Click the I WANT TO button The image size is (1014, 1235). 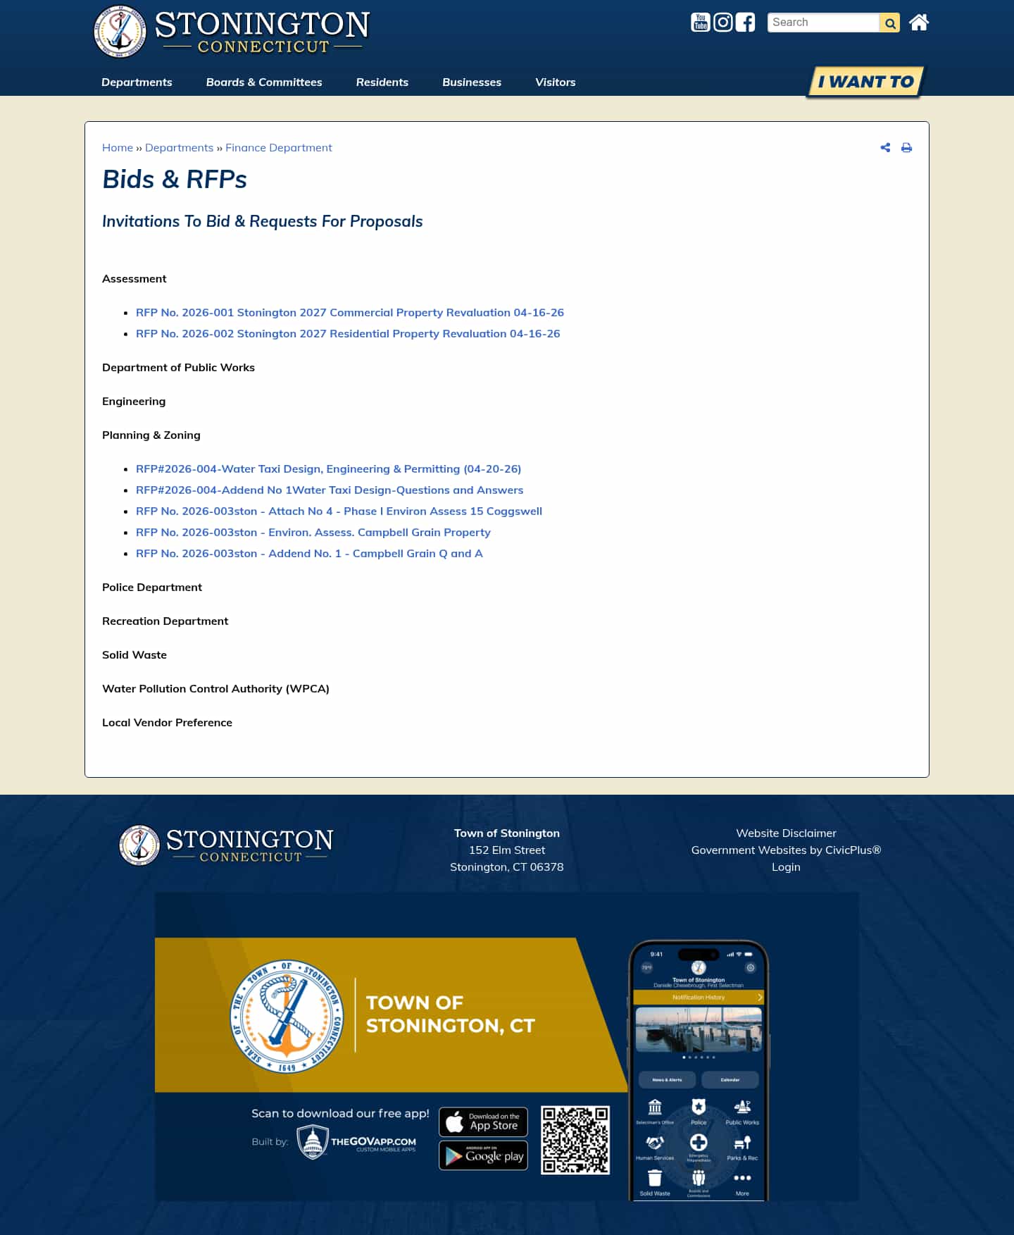865,82
